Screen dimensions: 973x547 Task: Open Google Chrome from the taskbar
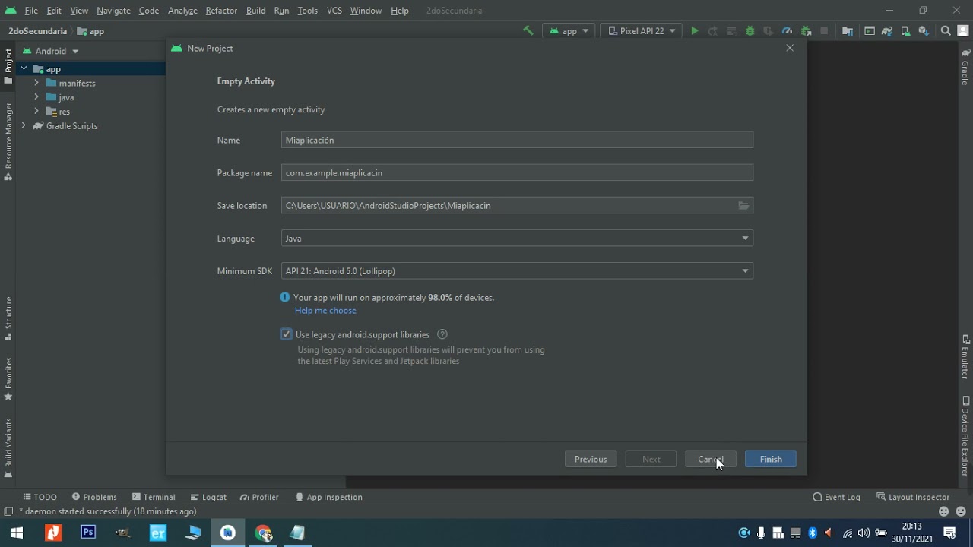[x=263, y=533]
